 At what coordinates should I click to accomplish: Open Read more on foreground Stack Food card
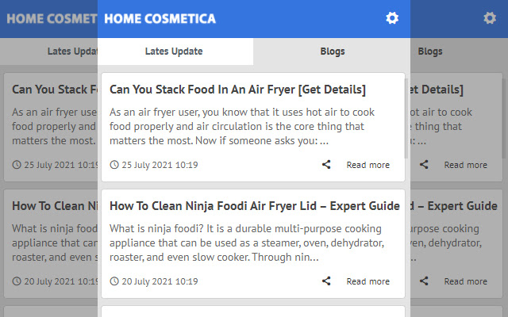coord(368,165)
